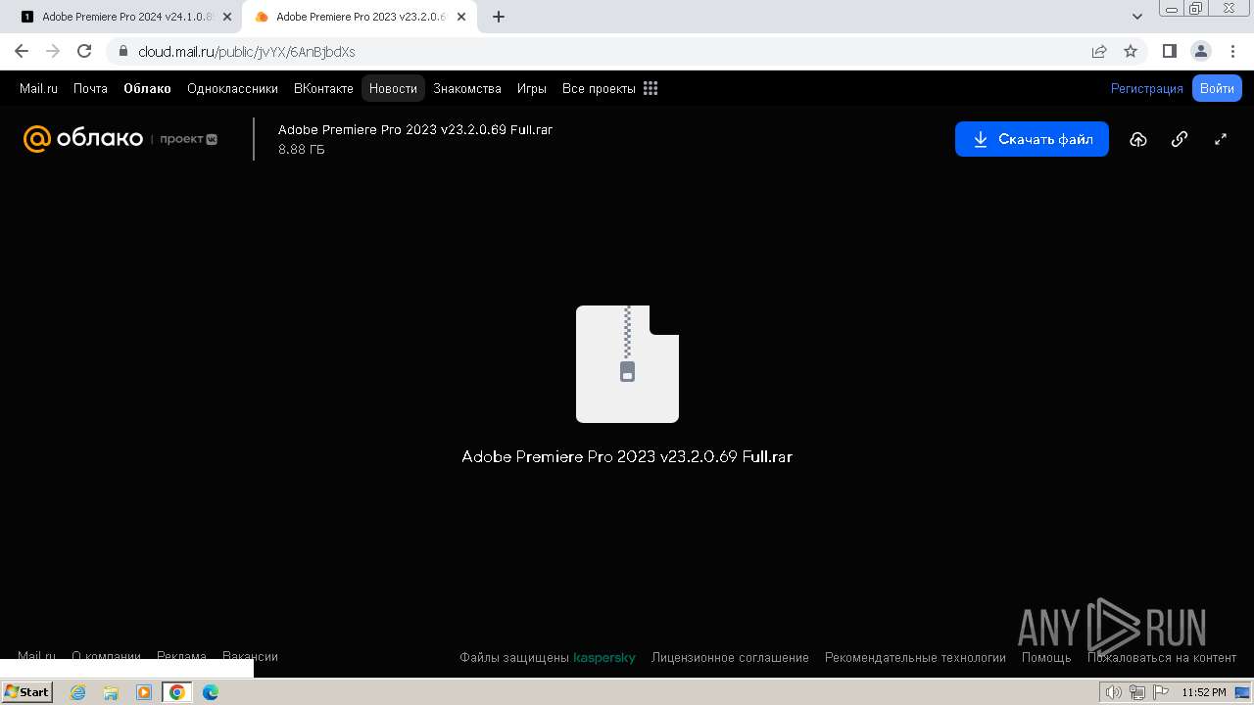Toggle fullscreen view icon
Screen dimensions: 1254x705
pos(1221,139)
